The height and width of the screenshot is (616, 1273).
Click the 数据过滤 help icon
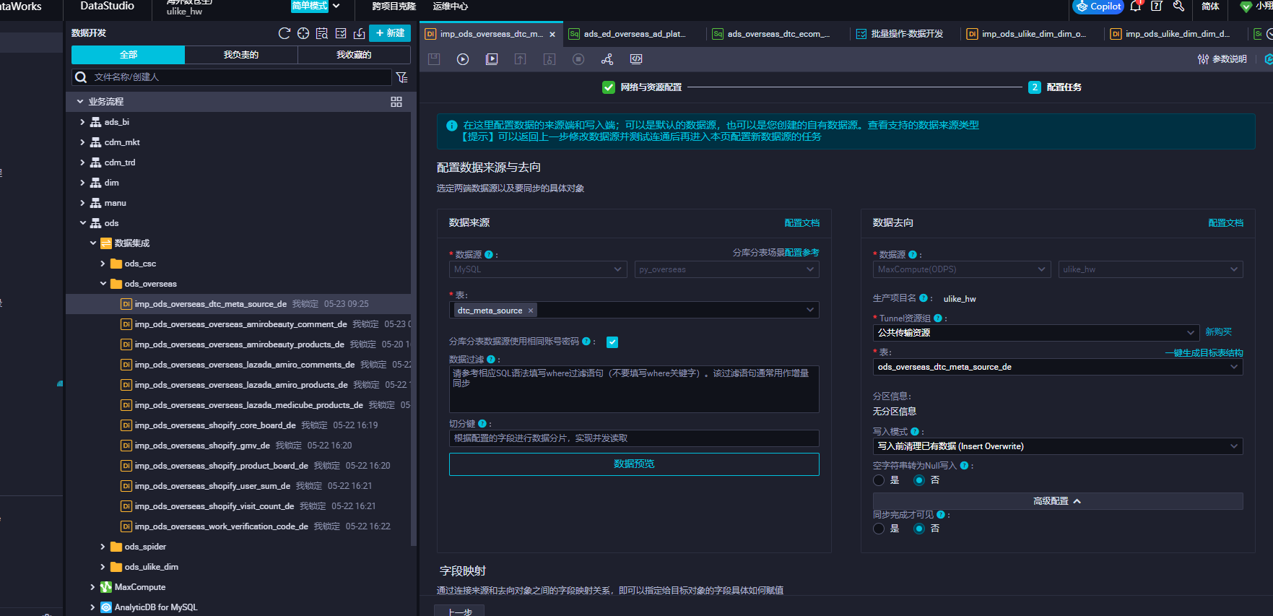pos(491,359)
